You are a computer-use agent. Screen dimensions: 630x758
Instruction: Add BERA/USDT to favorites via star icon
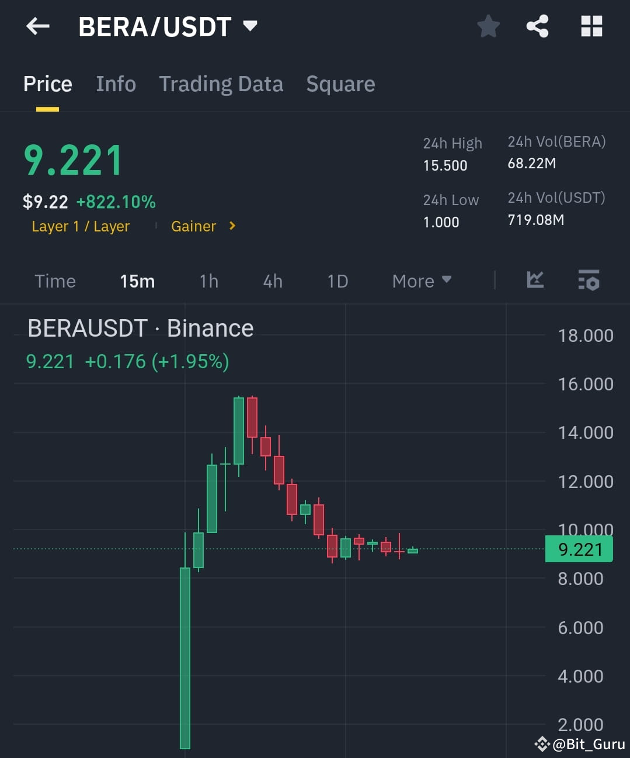point(488,26)
